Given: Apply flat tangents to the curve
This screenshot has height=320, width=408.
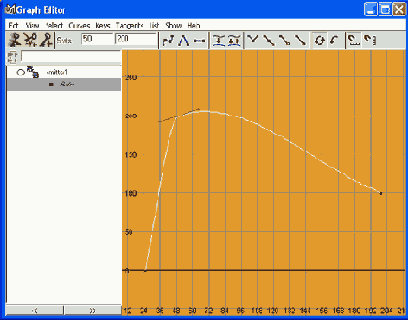Looking at the screenshot, I should coord(200,40).
